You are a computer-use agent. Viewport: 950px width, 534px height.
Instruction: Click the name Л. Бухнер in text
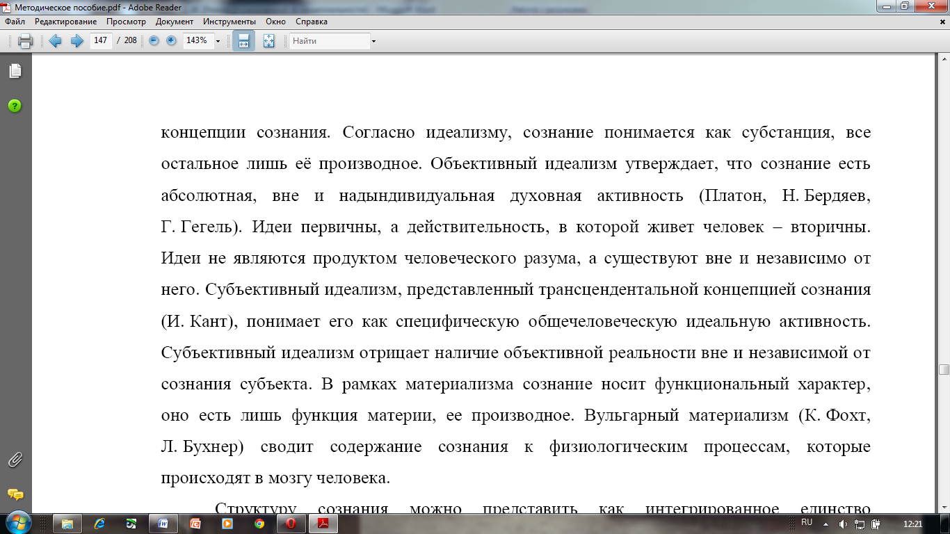201,446
